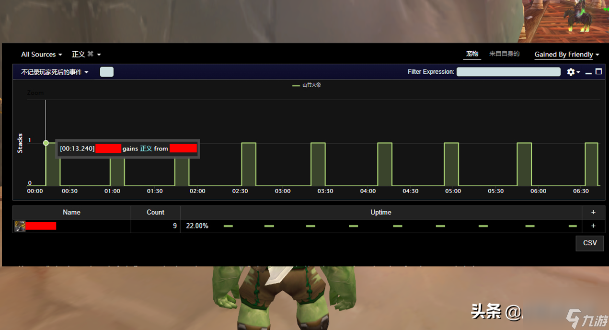Screen dimensions: 609x330
Task: Switch to the 来自自身的 tab
Action: 504,54
